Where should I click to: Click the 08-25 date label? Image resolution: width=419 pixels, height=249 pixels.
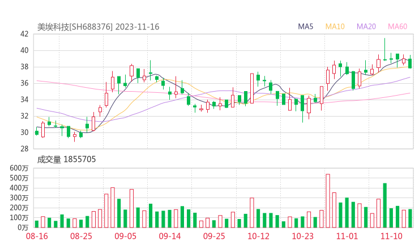click(81, 236)
